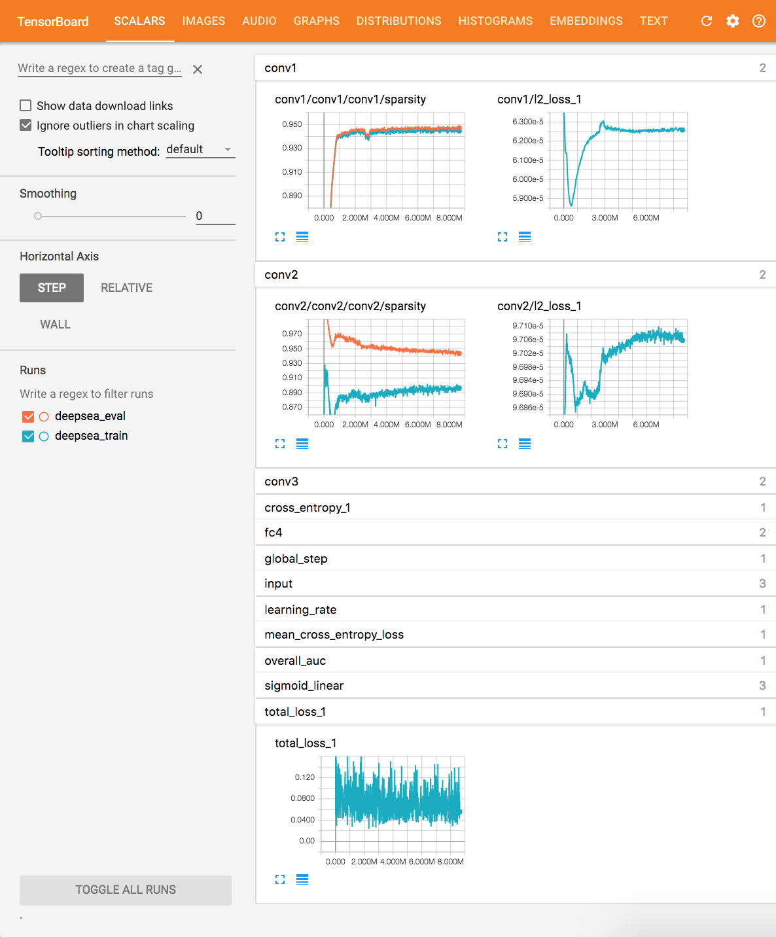Expand the mean_cross_entropy_loss category
Screen dimensions: 776x937
coord(515,635)
